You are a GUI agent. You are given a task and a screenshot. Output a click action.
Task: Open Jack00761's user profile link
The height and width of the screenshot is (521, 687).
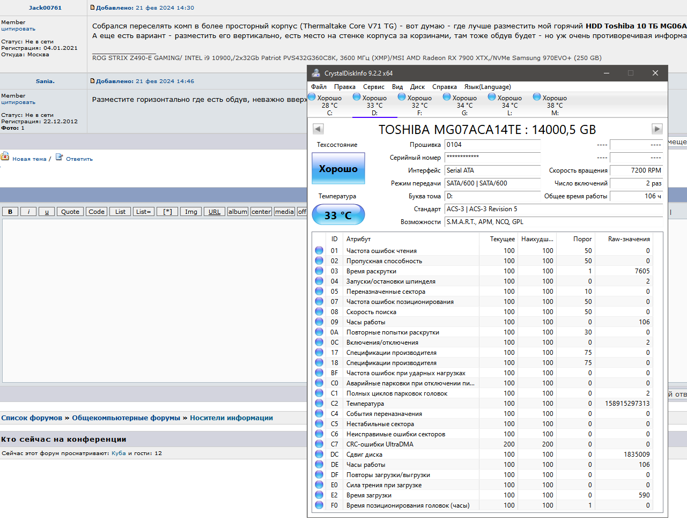[45, 8]
